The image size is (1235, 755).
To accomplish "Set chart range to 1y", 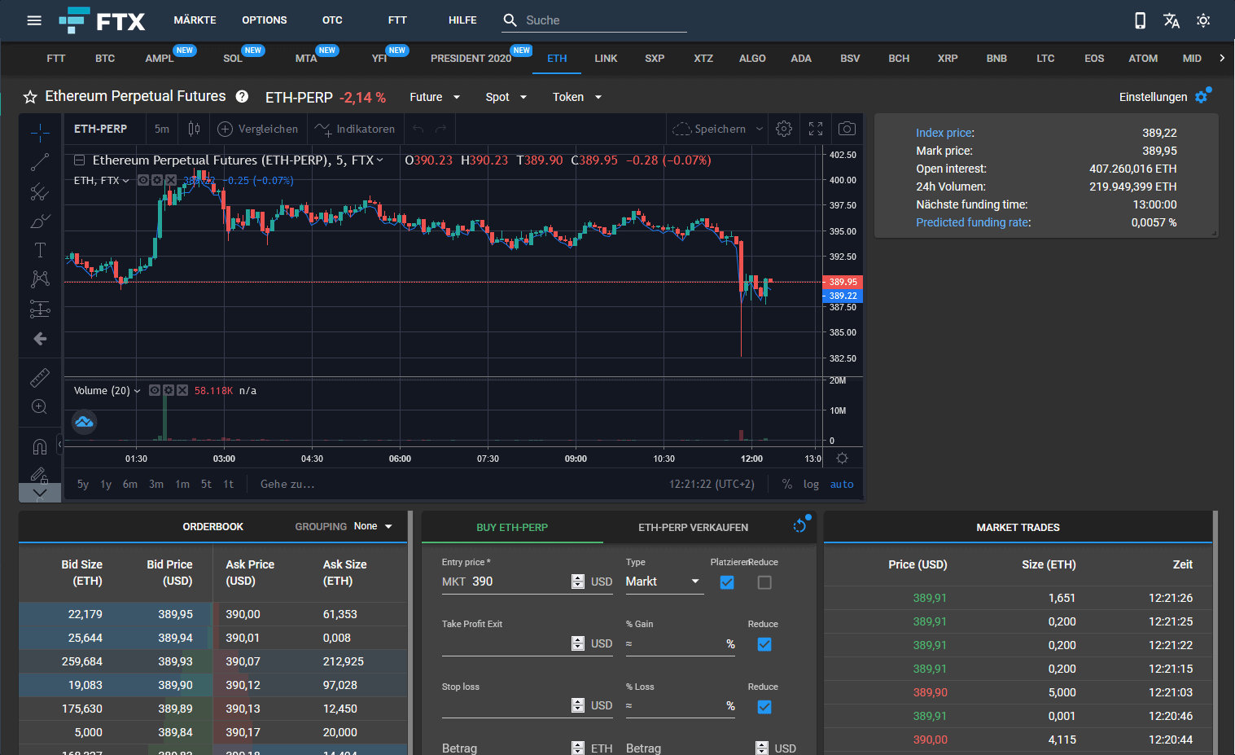I will (106, 484).
